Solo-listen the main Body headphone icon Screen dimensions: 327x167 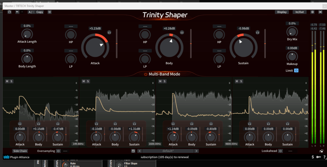(182, 32)
